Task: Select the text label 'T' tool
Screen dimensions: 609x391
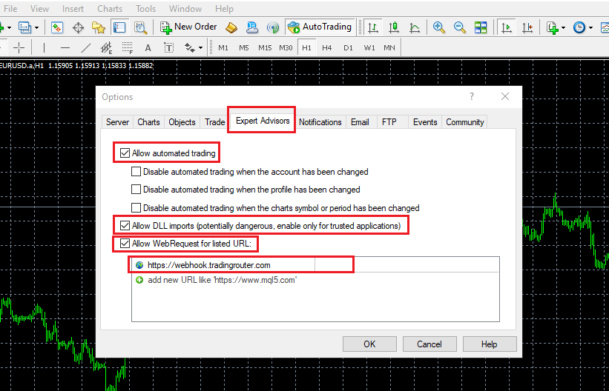Action: coord(168,47)
